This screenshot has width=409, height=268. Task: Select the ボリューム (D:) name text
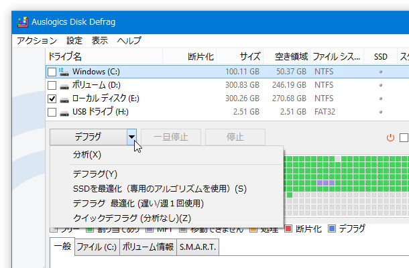click(x=97, y=85)
